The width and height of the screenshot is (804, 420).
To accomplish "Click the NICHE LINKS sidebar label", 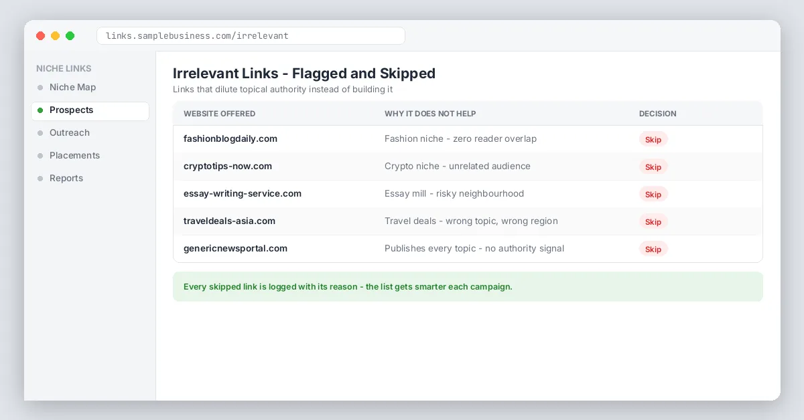I will (x=64, y=69).
